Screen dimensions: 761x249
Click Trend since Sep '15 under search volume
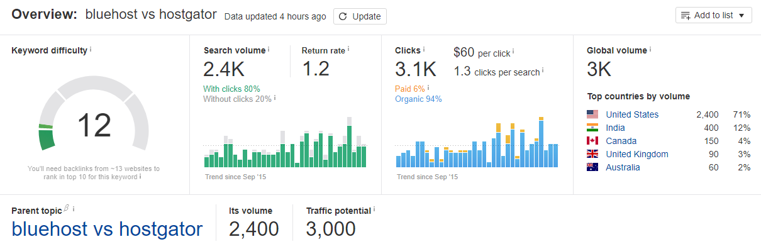coord(236,177)
